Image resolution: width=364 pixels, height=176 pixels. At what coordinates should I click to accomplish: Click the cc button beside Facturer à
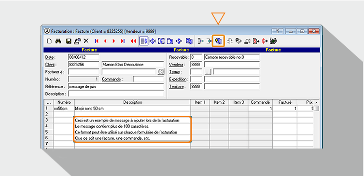click(x=161, y=72)
